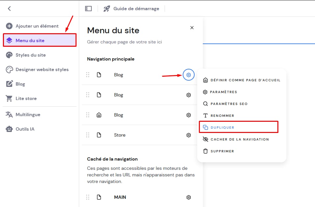This screenshot has width=315, height=207.
Task: Choose Dupliquer from the context menu
Action: point(222,127)
